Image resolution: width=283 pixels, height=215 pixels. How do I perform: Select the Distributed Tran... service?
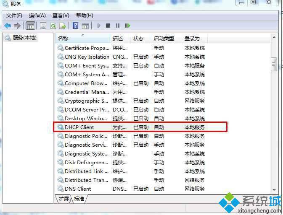point(87,180)
